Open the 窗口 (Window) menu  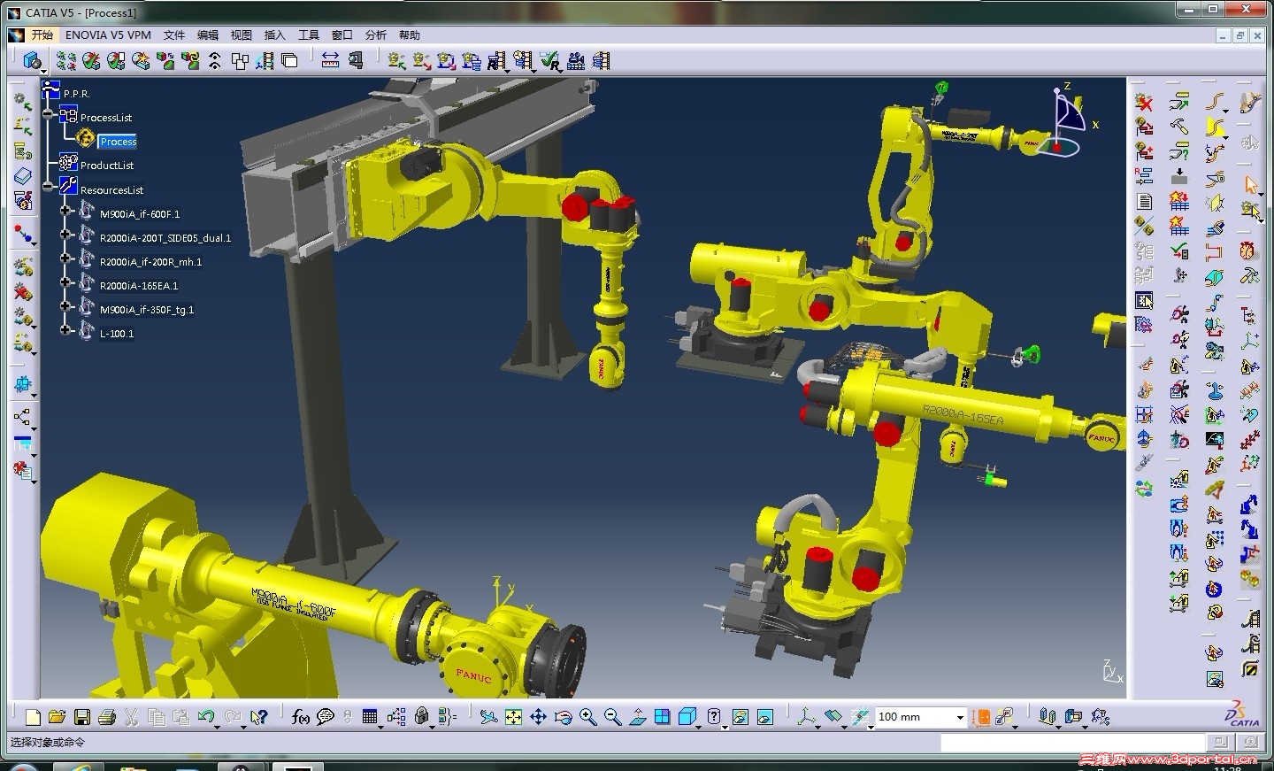tap(342, 35)
